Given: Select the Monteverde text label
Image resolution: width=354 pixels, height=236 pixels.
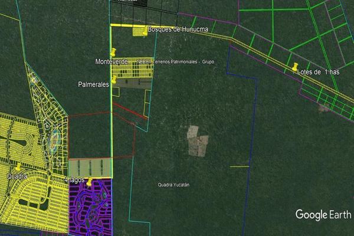Looking at the screenshot, I should tap(112, 61).
